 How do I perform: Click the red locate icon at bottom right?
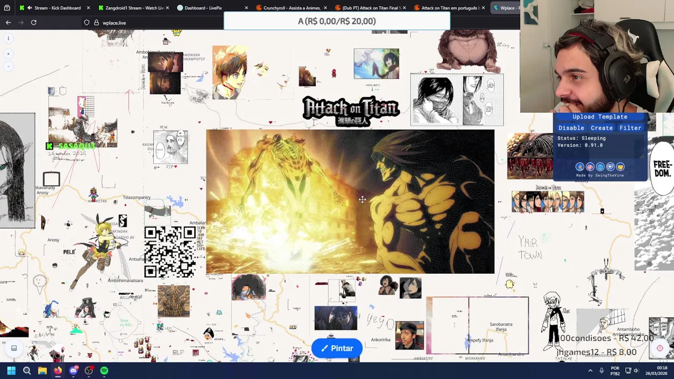click(660, 348)
